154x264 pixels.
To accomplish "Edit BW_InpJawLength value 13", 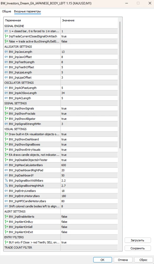I will tap(89, 52).
